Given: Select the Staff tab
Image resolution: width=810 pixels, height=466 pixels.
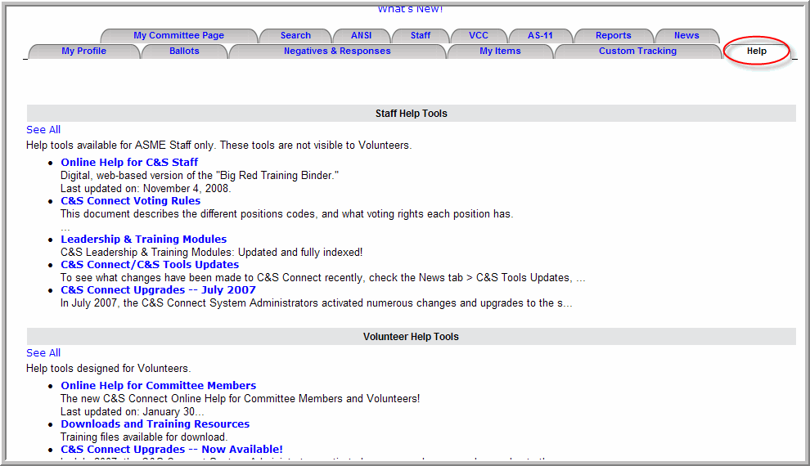Looking at the screenshot, I should click(420, 36).
